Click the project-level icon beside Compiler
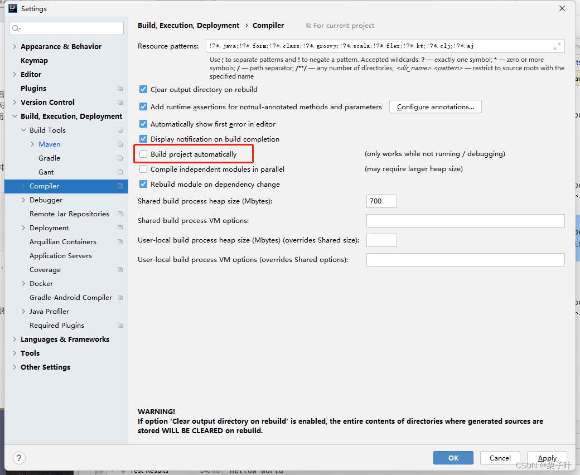The width and height of the screenshot is (580, 475). pos(120,186)
